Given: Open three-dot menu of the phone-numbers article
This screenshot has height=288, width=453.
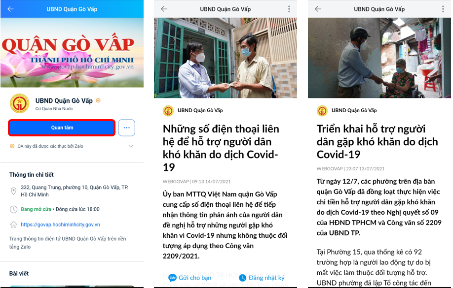Looking at the screenshot, I should pos(289,9).
